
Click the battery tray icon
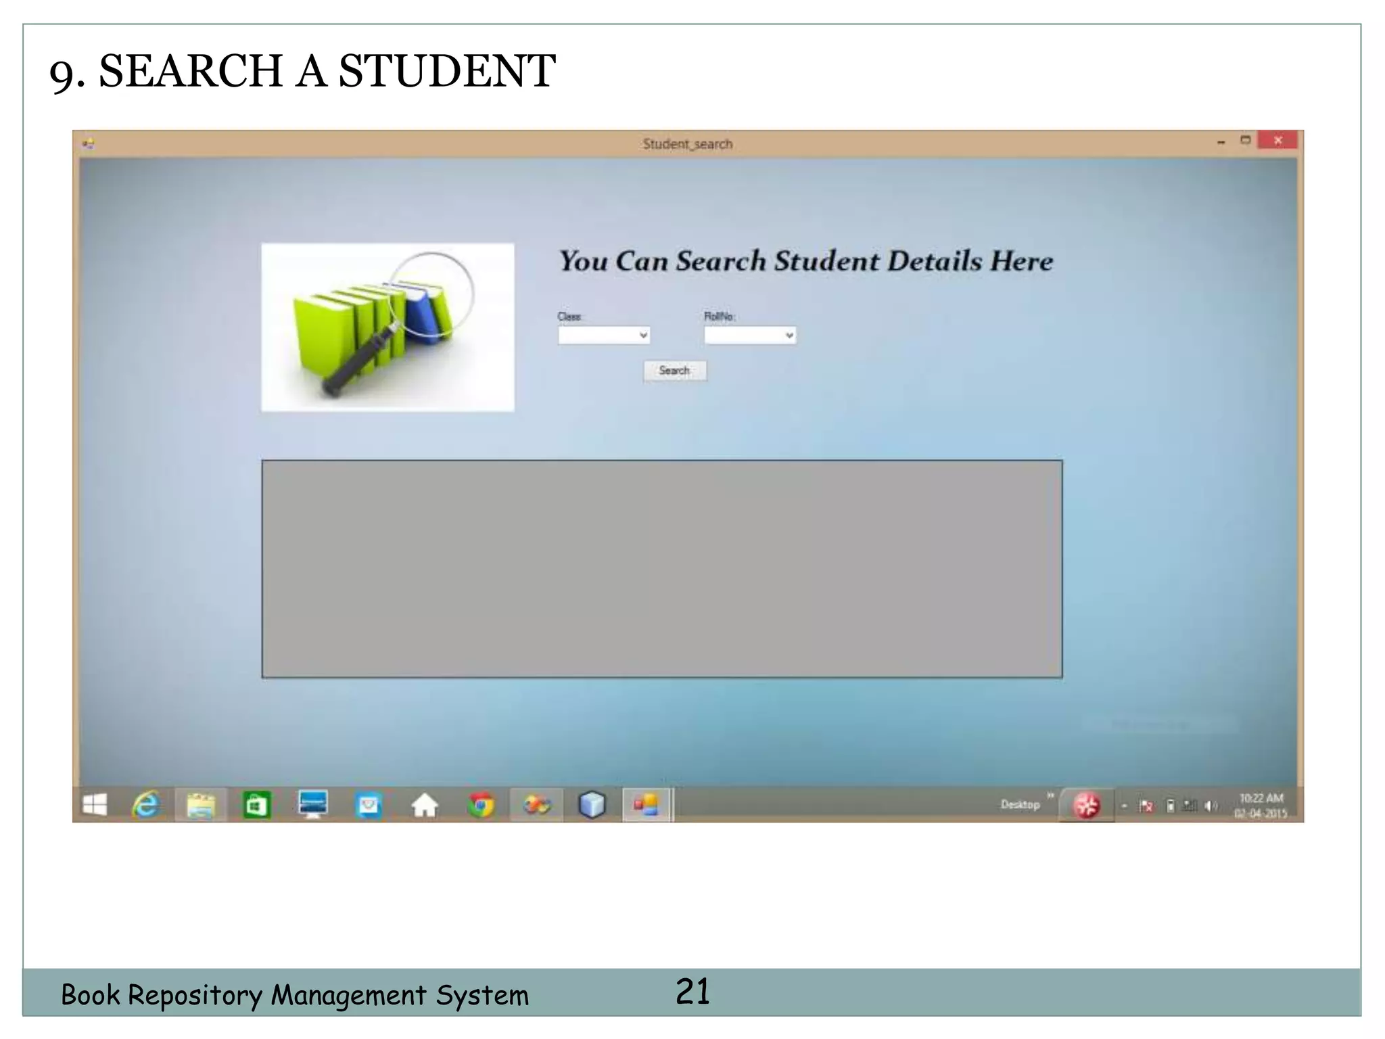pos(1171,806)
